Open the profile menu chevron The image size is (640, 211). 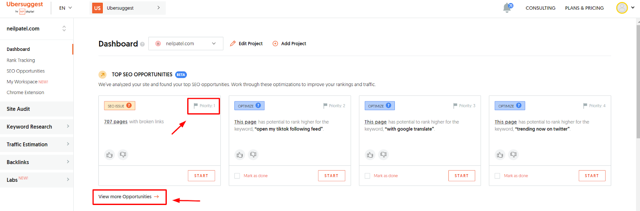(x=633, y=8)
